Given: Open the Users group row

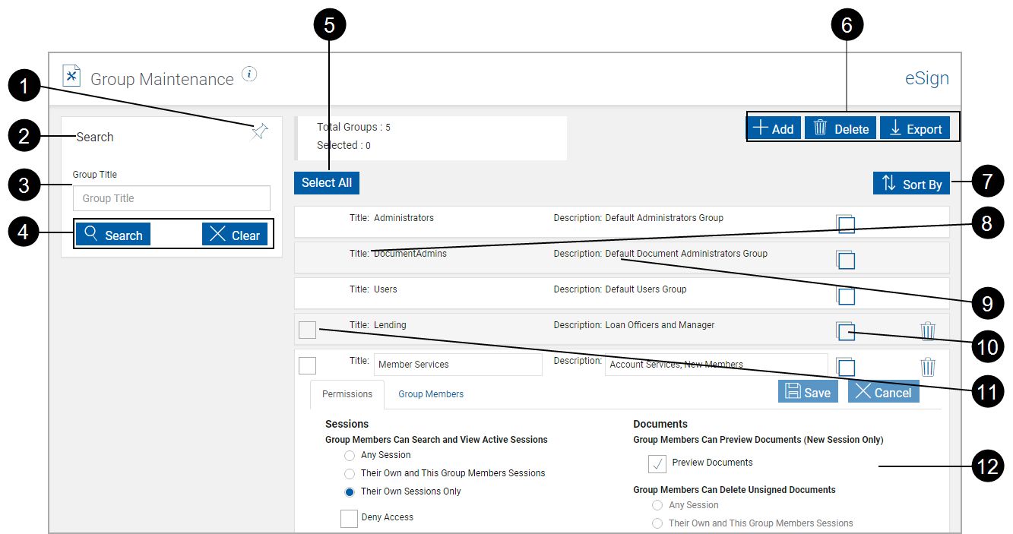Looking at the screenshot, I should [622, 293].
